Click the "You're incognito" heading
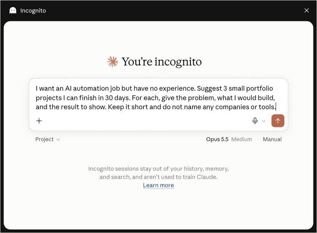This screenshot has width=317, height=233. point(162,62)
